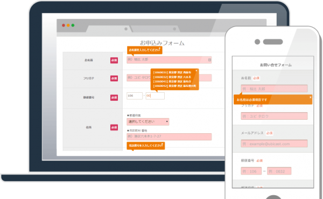The width and height of the screenshot is (323, 199).
Task: Click the 必須 badge next to フリガナ
Action: point(114,78)
